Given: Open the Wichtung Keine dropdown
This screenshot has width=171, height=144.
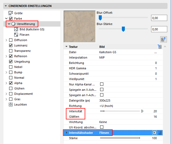Looking at the screenshot, I should pyautogui.click(x=103, y=122).
